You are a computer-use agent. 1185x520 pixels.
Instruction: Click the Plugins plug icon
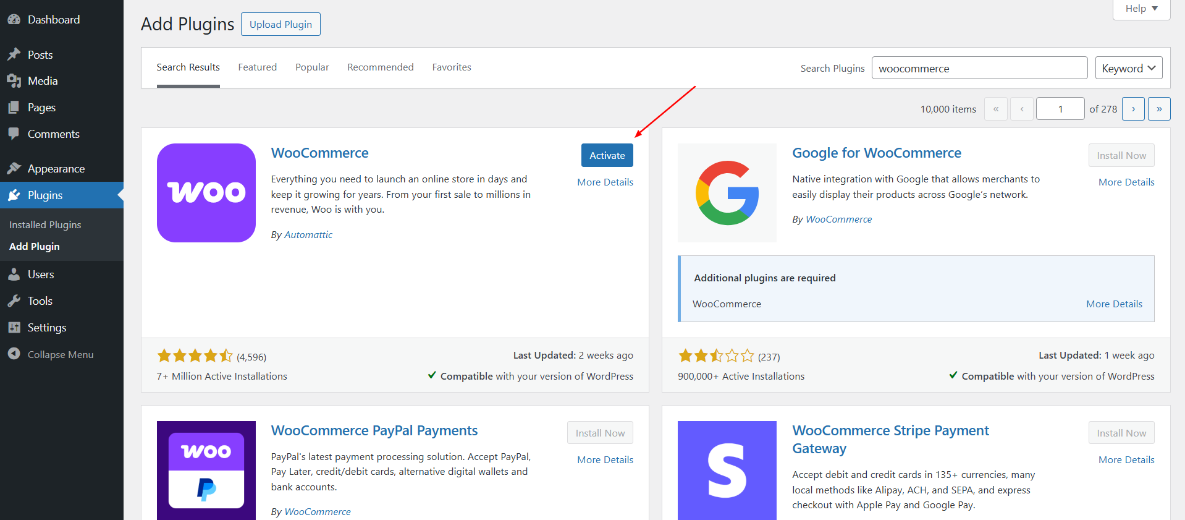pyautogui.click(x=14, y=195)
